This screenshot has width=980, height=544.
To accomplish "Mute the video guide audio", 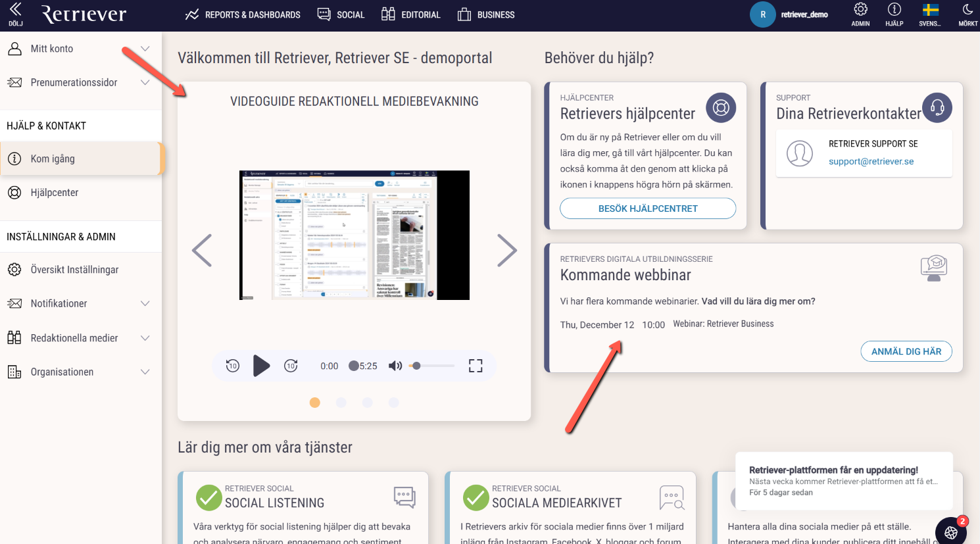I will pos(395,366).
